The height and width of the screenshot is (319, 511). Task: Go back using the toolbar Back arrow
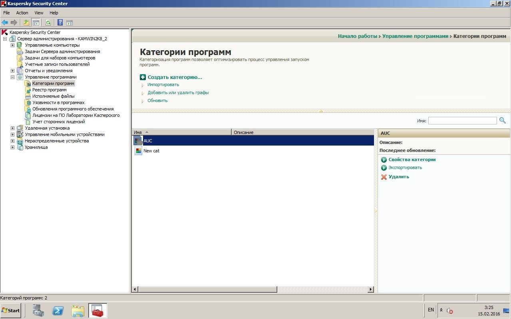click(5, 23)
